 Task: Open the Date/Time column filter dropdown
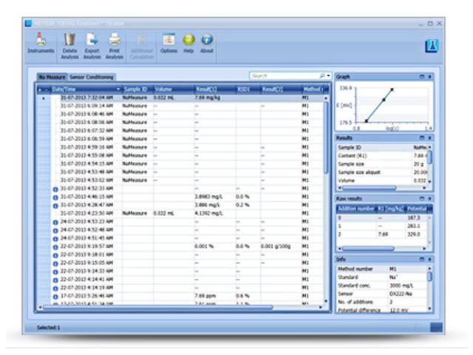point(118,89)
